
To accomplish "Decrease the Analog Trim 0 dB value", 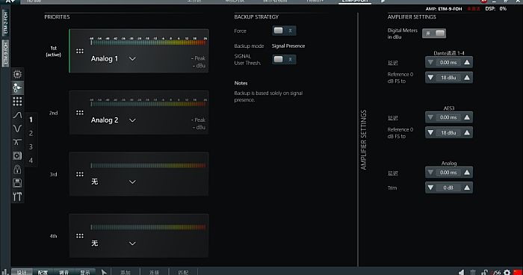I will click(430, 188).
